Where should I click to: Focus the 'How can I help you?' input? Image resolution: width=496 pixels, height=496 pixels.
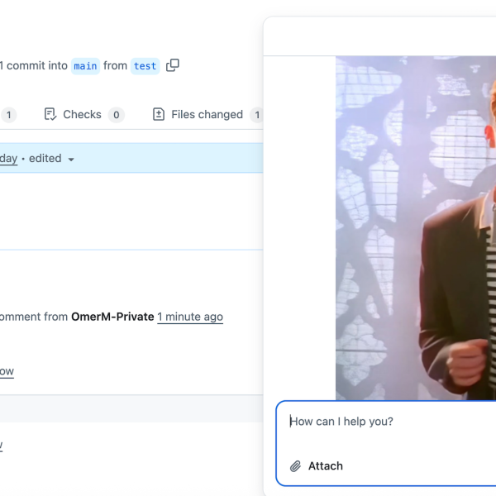[x=389, y=422]
